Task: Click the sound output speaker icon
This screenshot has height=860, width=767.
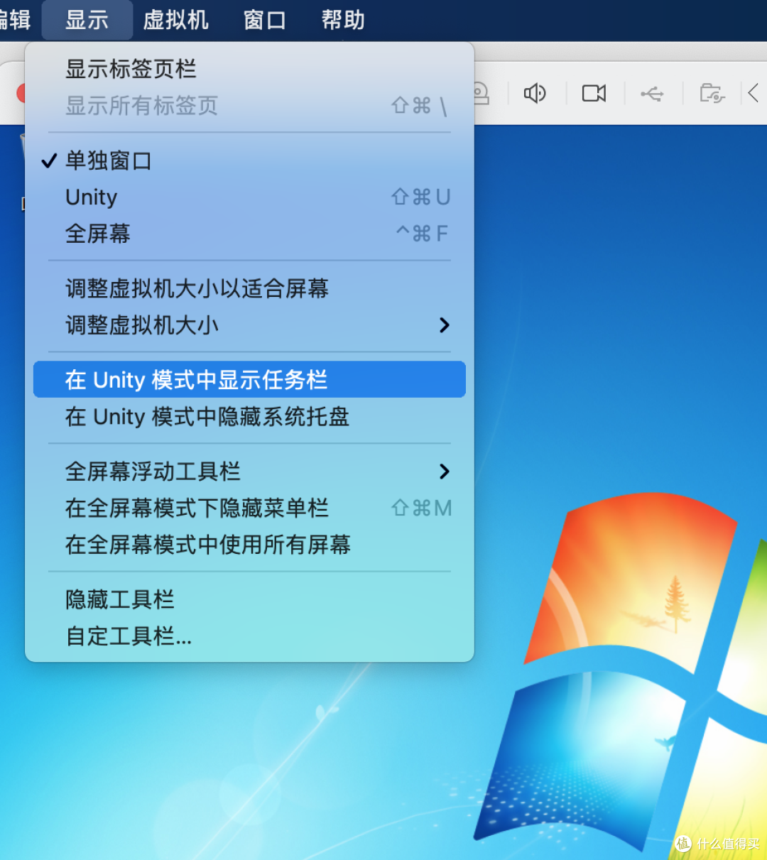Action: click(x=534, y=92)
